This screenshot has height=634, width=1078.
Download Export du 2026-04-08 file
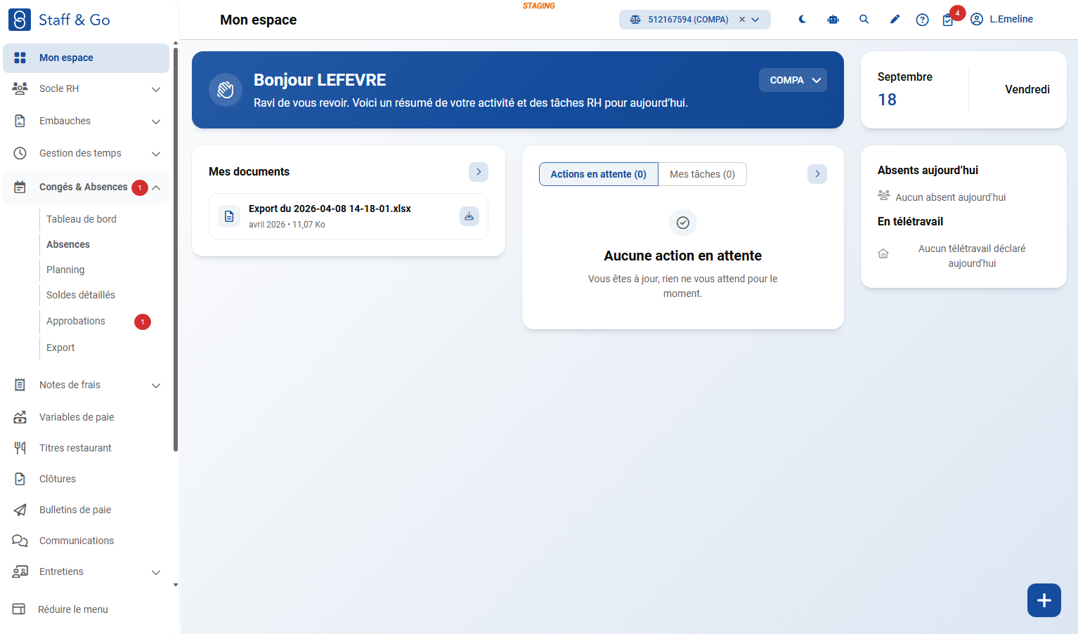click(x=469, y=216)
